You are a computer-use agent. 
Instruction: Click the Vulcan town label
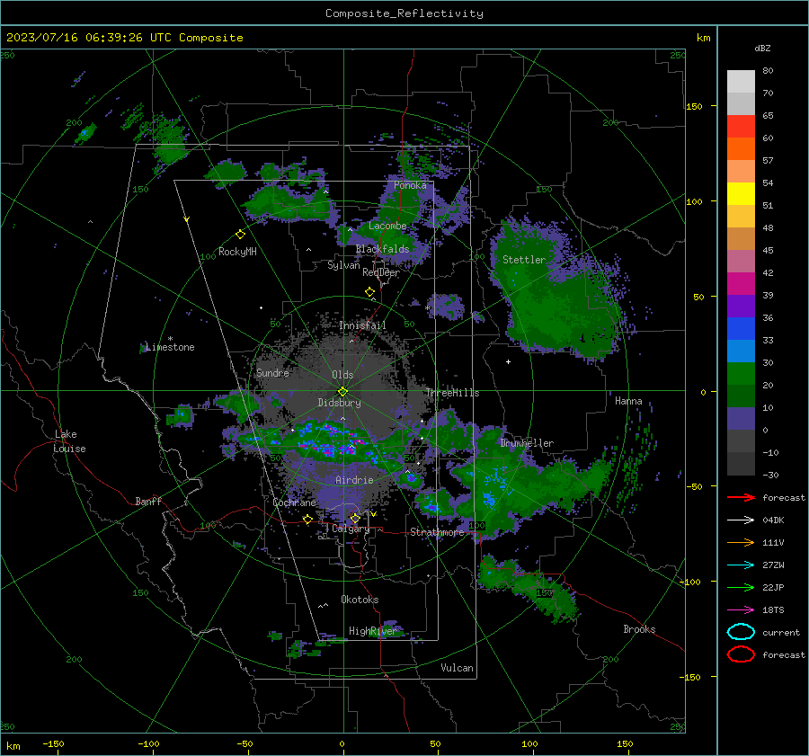tap(458, 668)
